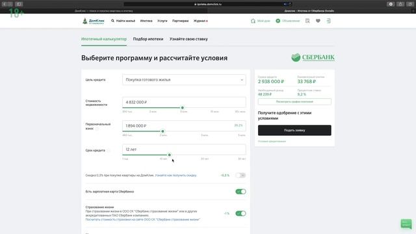The image size is (416, 234).
Task: Click info icon next to Срок кредита
Action: (108, 150)
